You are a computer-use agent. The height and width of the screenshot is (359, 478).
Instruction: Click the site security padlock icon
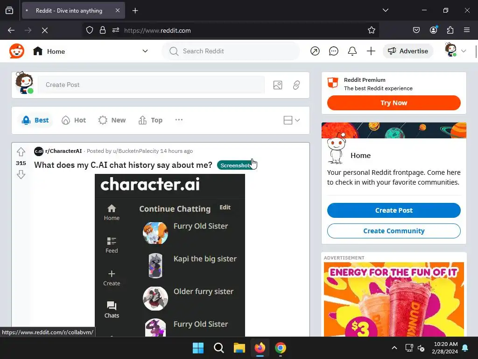point(103,30)
